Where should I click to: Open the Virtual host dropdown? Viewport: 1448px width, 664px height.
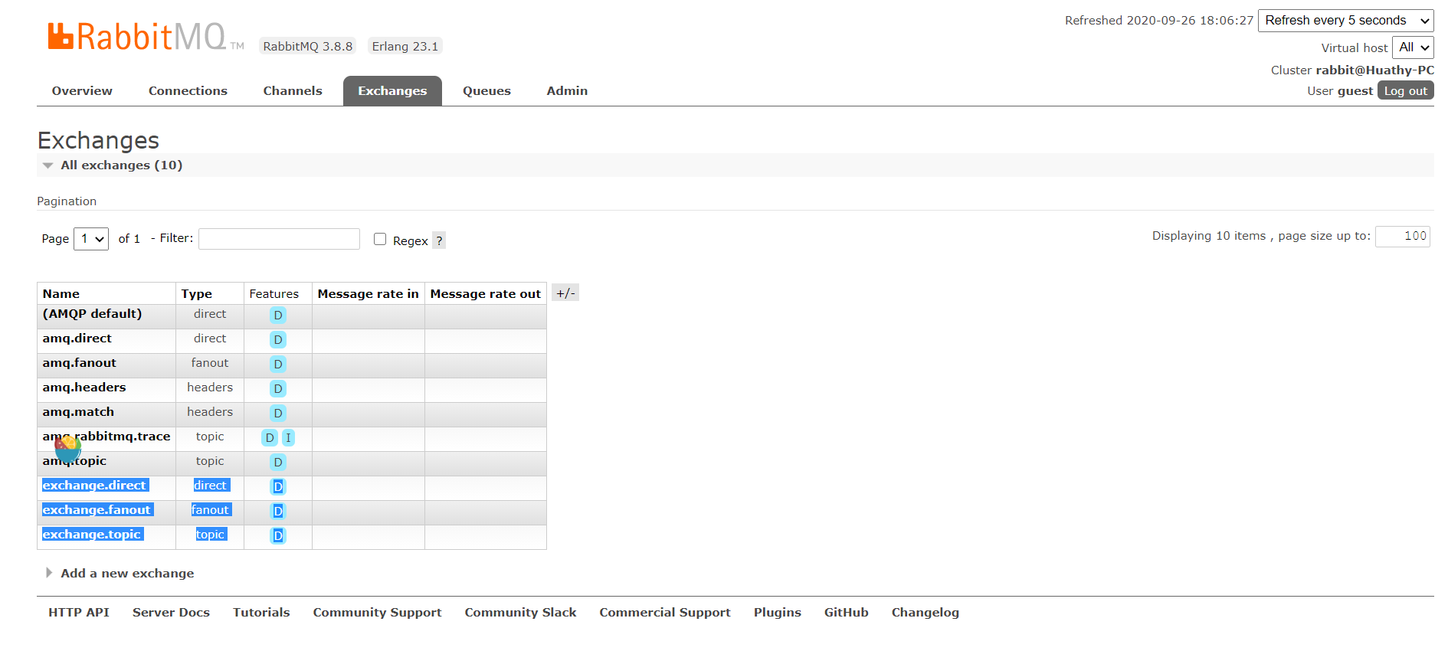coord(1413,47)
